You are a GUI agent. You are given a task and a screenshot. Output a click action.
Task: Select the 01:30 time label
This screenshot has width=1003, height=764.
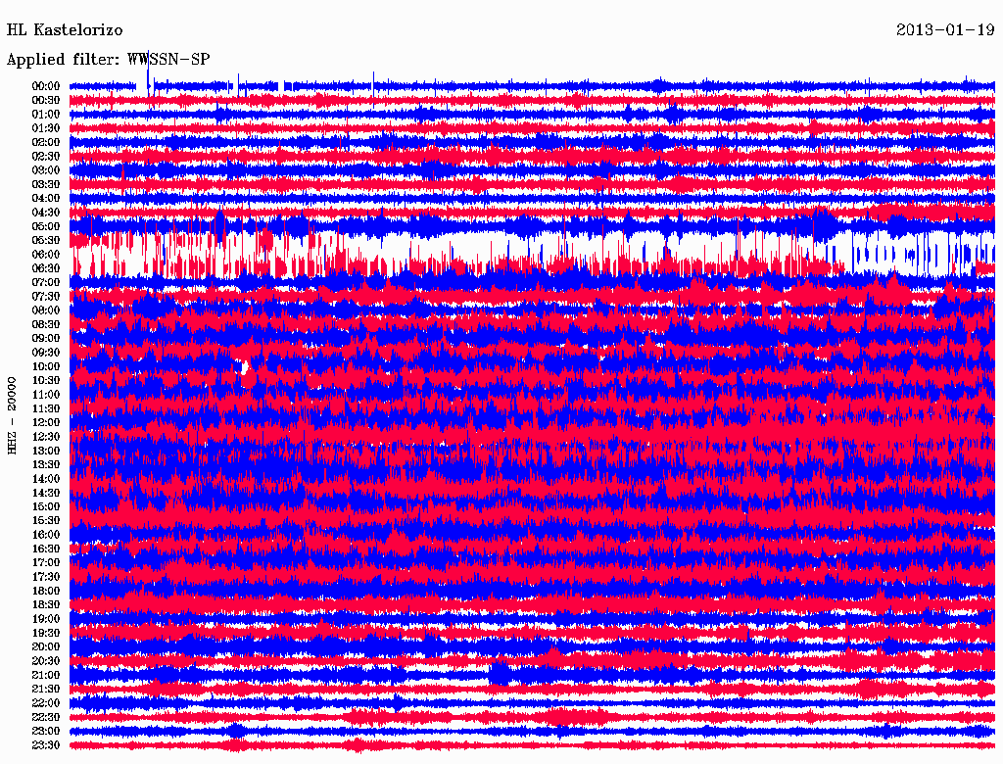[46, 128]
